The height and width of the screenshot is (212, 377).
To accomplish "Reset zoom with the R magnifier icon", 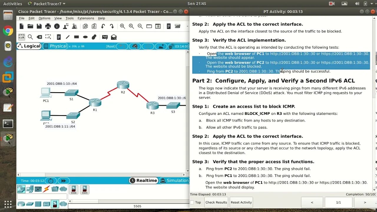I will pos(131,26).
